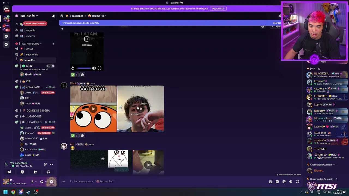This screenshot has height=196, width=349.
Task: Open ZONA PANE voice channel
Action: (x=34, y=87)
